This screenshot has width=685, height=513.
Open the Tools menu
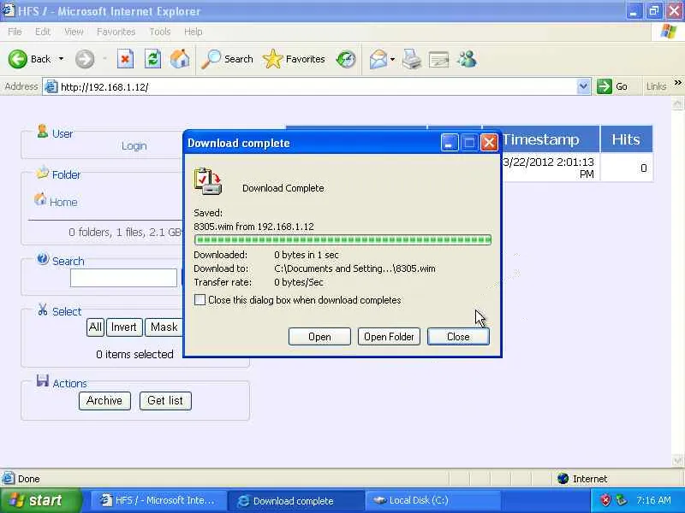click(160, 32)
